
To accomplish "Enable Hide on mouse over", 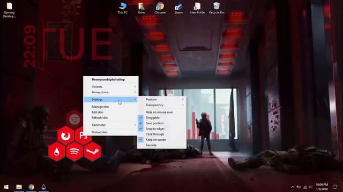I will pos(162,112).
